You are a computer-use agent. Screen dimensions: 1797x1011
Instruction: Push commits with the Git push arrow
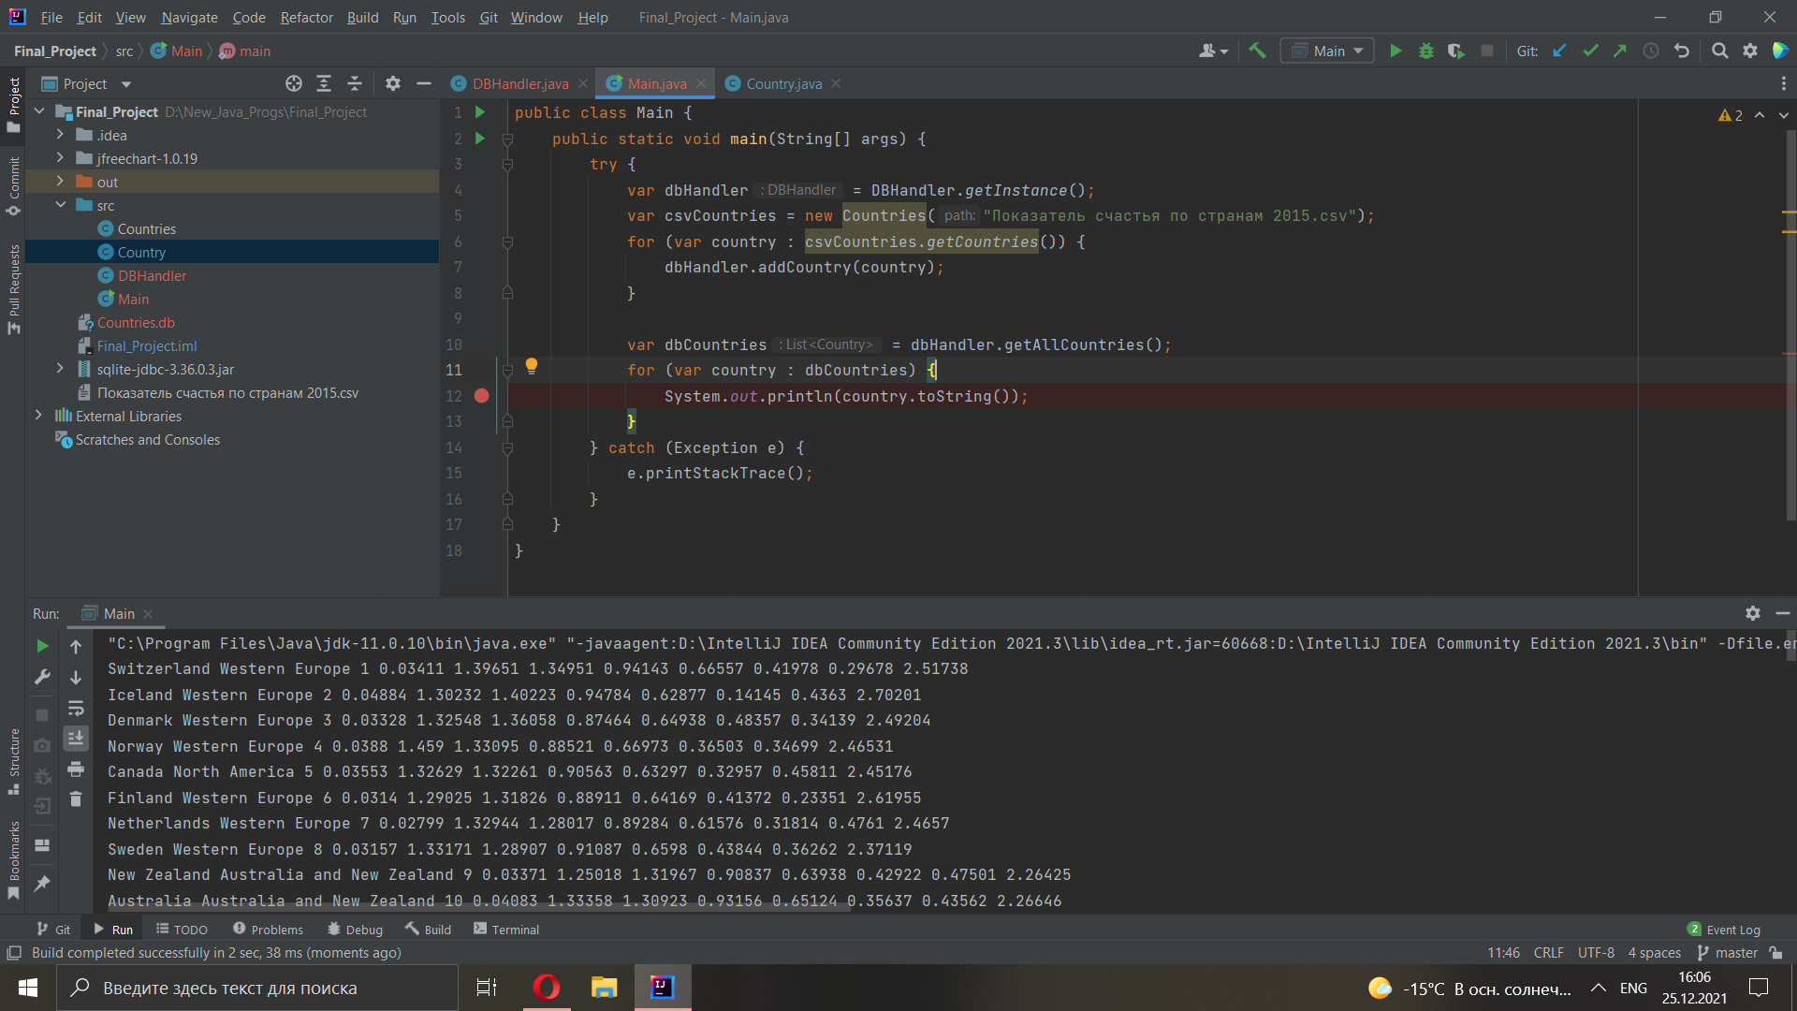[1620, 51]
